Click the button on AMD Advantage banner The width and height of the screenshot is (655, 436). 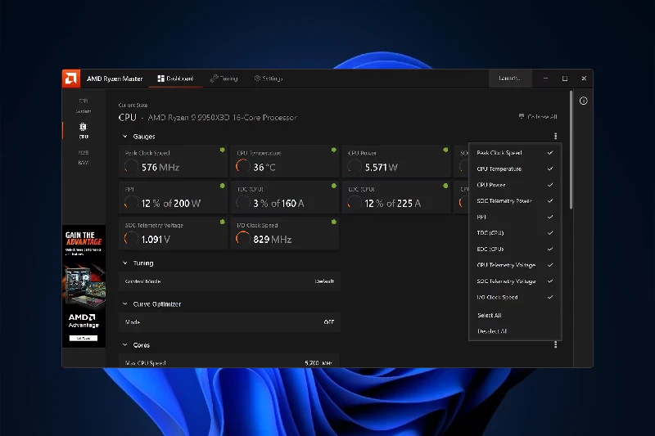tap(84, 338)
